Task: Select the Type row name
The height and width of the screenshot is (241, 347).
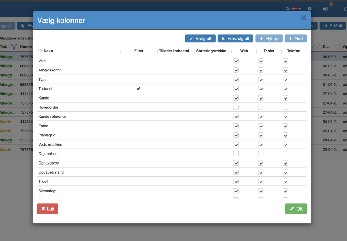Action: tap(42, 80)
